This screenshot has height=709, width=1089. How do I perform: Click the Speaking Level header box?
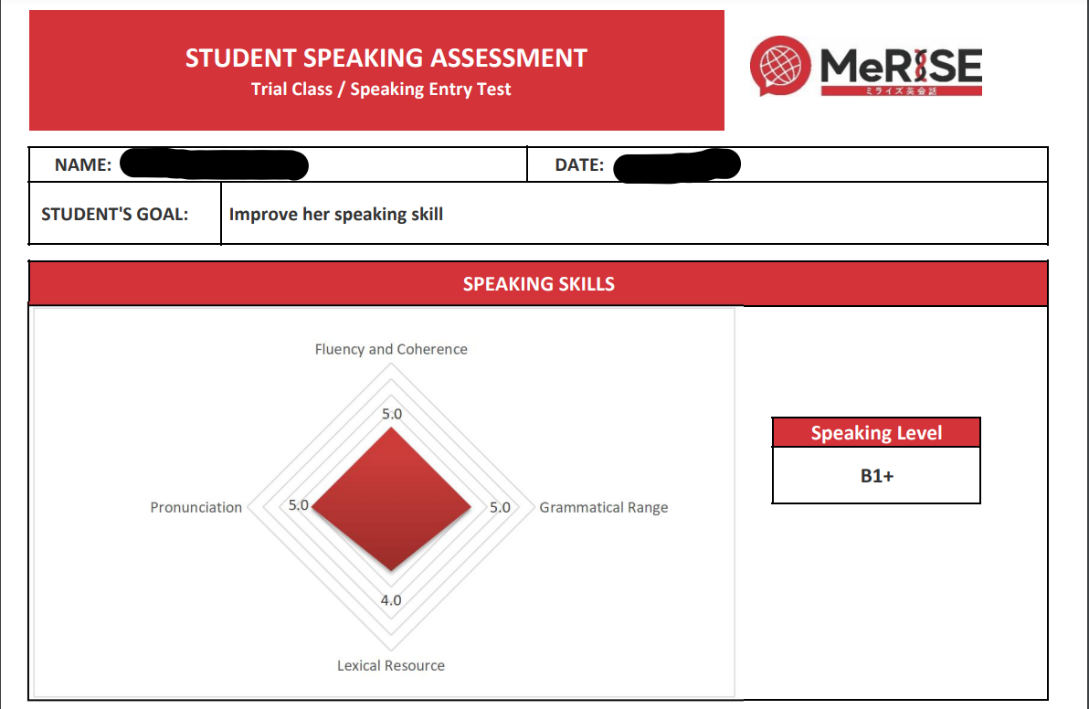point(876,433)
